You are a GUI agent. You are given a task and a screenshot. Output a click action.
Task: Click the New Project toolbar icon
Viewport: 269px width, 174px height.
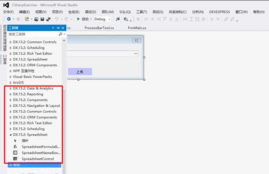[26, 19]
